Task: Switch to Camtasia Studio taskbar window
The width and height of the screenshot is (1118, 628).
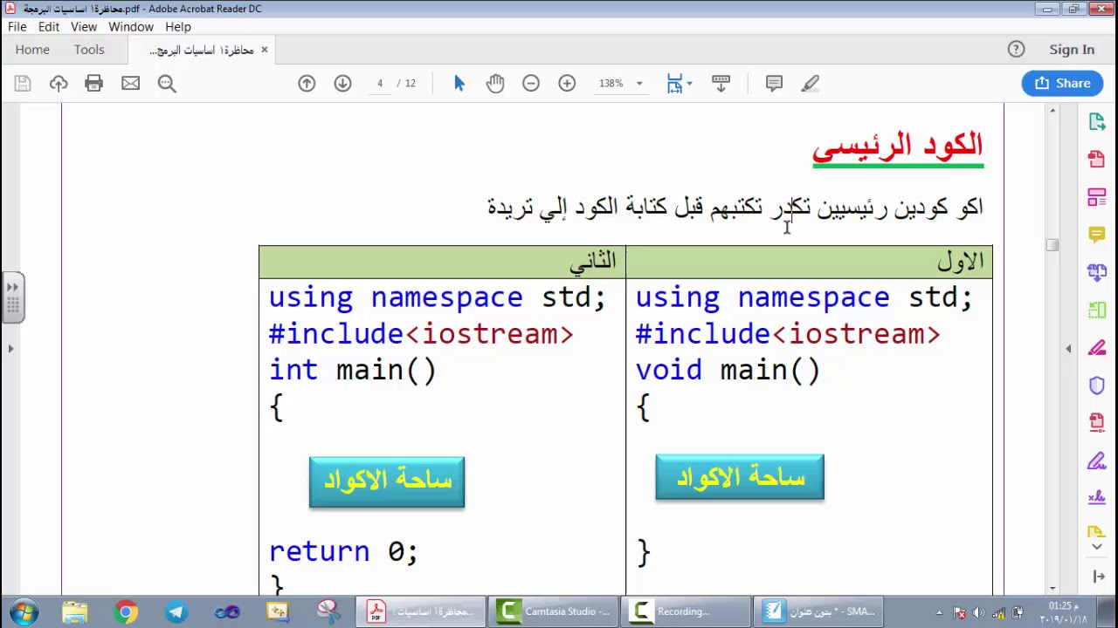Action: (x=554, y=611)
